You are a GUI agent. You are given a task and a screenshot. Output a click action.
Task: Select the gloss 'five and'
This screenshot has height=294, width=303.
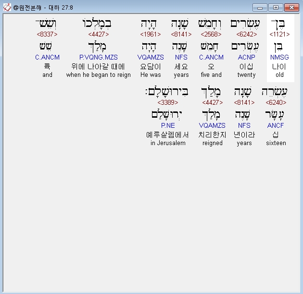pyautogui.click(x=211, y=75)
